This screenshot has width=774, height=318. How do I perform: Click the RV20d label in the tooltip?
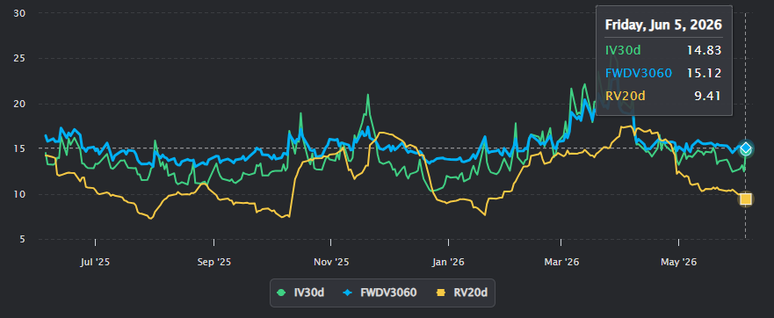[x=625, y=96]
